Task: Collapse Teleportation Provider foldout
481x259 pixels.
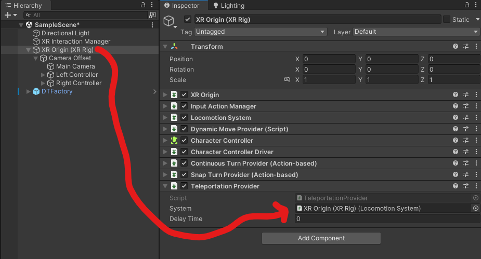Action: click(x=165, y=186)
